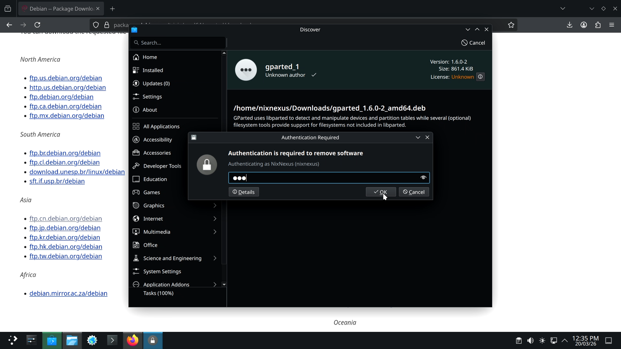Viewport: 621px width, 349px height.
Task: Open debian.mirror.ac.za/debian link
Action: point(68,294)
